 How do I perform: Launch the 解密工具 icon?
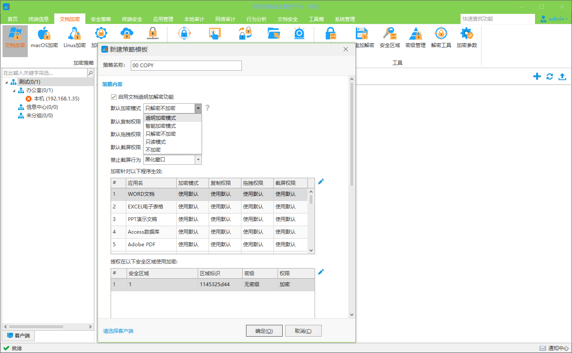(441, 38)
